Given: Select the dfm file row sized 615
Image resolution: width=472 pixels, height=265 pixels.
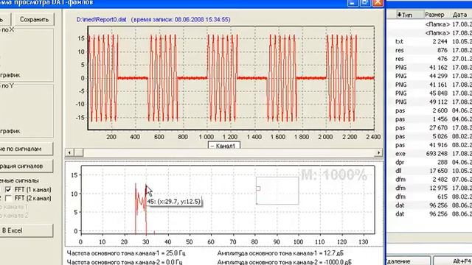Looking at the screenshot, I should [429, 197].
